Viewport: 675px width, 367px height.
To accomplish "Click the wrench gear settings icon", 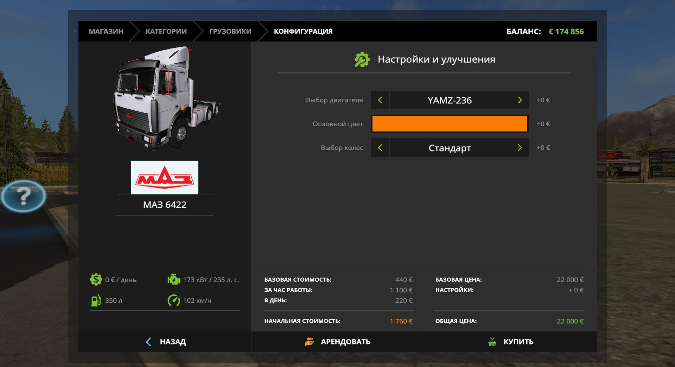I will (362, 60).
